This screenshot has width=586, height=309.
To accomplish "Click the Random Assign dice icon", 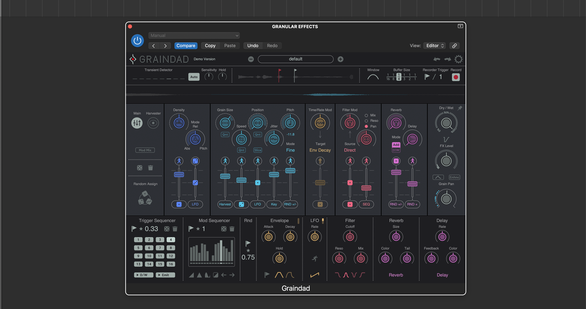I will pos(145,198).
